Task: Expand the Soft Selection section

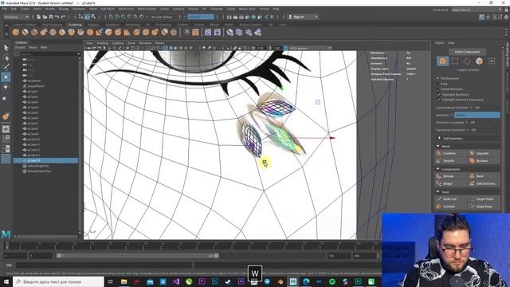Action: [x=439, y=138]
